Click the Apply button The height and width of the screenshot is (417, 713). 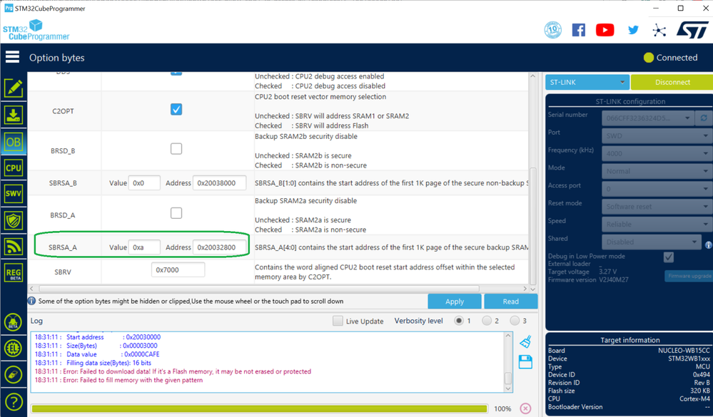pyautogui.click(x=454, y=301)
